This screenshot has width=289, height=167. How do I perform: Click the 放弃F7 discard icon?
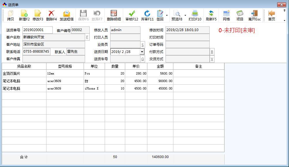click(x=97, y=16)
